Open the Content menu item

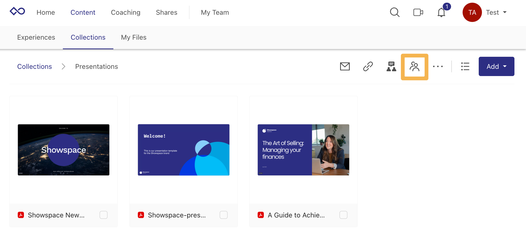click(x=83, y=12)
